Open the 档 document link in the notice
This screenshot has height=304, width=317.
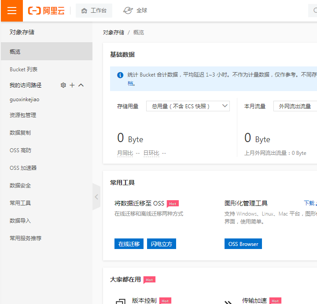pos(130,83)
